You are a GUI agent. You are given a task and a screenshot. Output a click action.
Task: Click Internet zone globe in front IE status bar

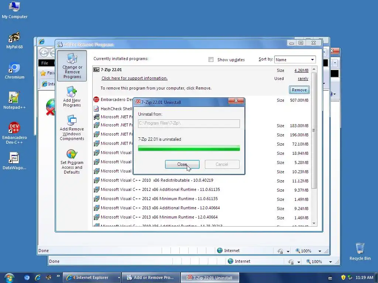click(x=220, y=251)
